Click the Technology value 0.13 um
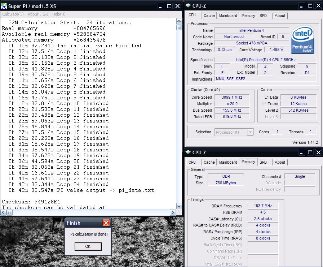The width and height of the screenshot is (323, 267). pyautogui.click(x=225, y=49)
